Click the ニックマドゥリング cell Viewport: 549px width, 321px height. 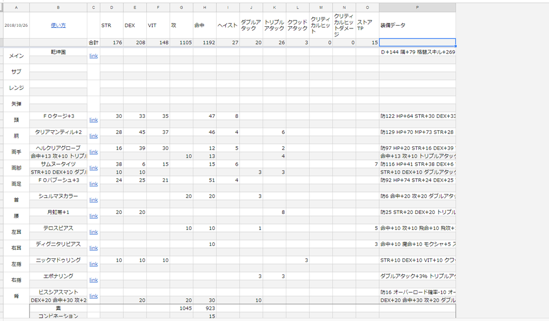coord(58,260)
